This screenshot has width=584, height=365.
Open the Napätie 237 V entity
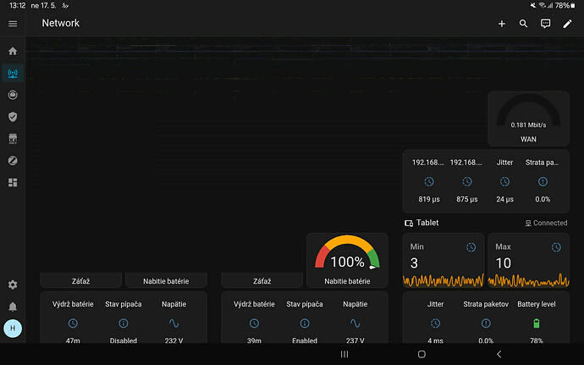point(355,323)
